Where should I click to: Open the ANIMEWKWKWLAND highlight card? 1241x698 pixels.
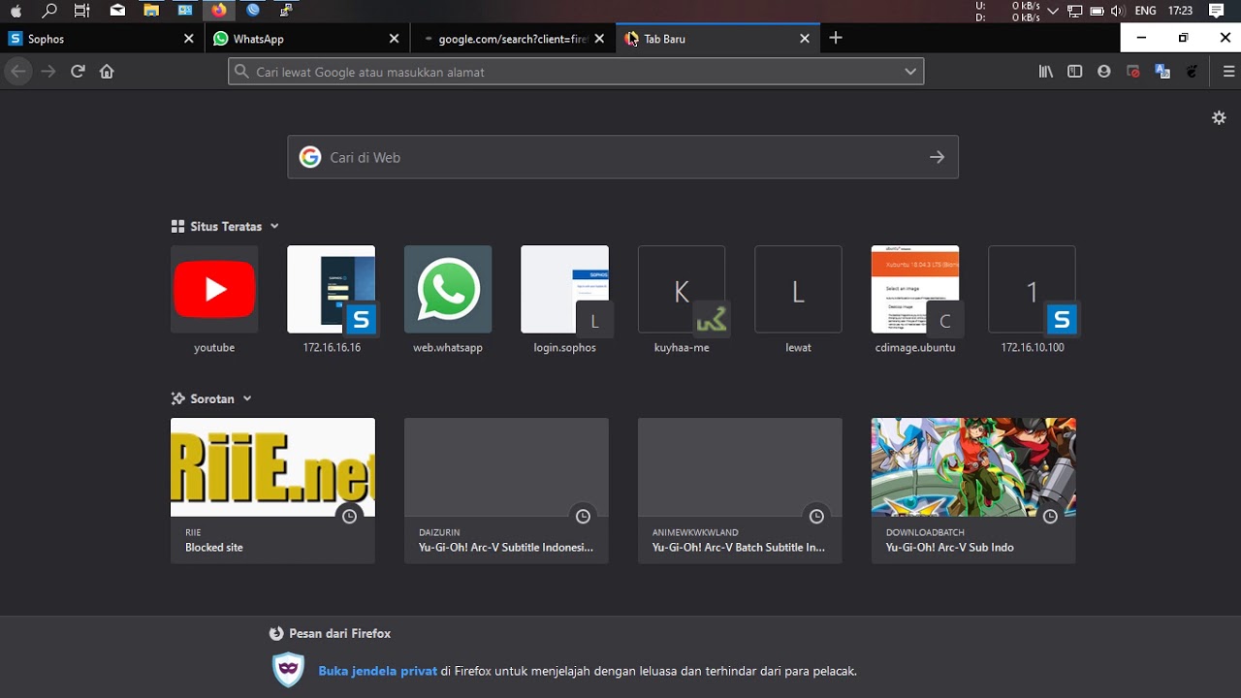[x=740, y=491]
